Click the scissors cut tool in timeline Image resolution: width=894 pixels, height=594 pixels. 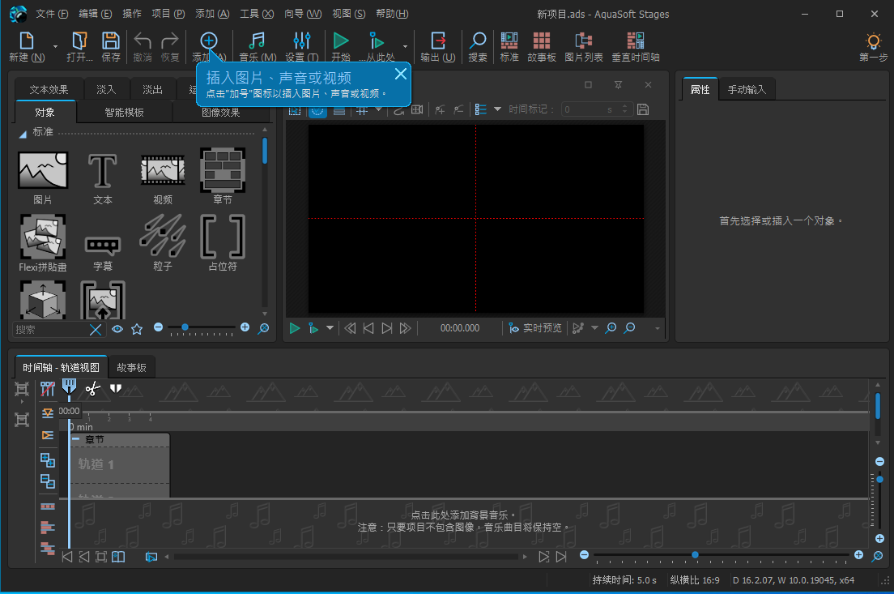(x=92, y=389)
